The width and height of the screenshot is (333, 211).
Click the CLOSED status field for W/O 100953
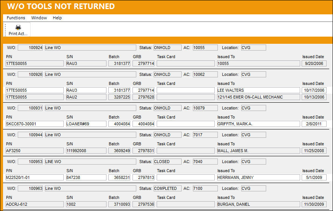click(x=168, y=162)
